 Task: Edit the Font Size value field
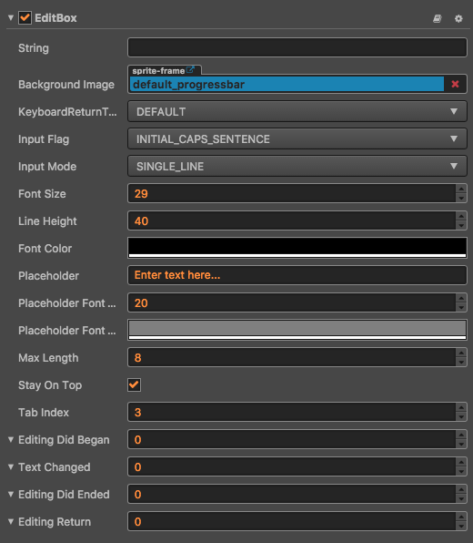(x=291, y=193)
